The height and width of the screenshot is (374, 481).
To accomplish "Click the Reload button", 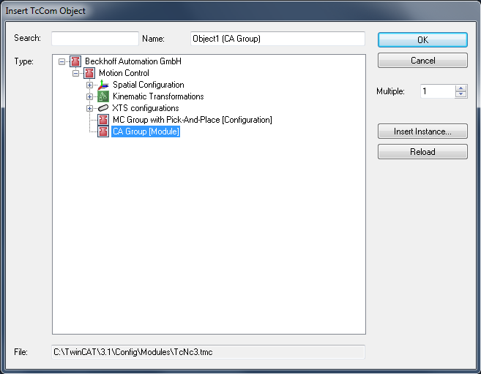I will click(x=422, y=152).
